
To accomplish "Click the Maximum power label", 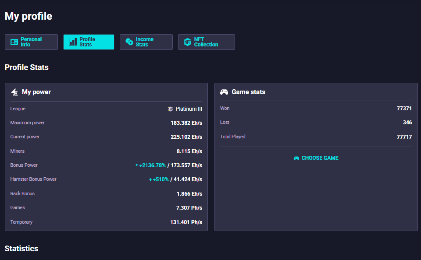I will 27,123.
